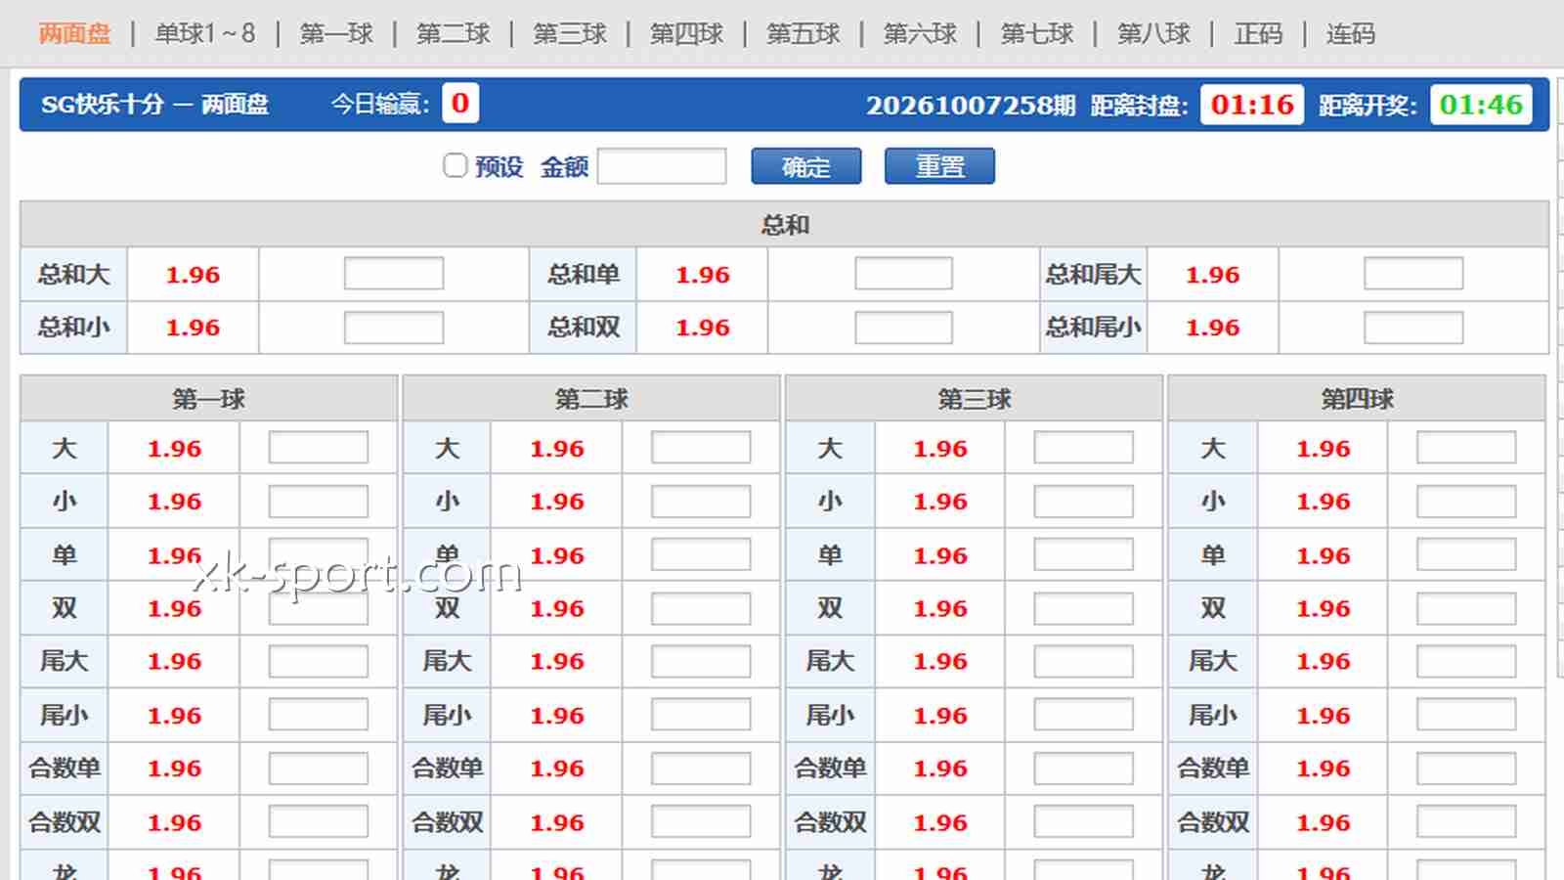This screenshot has height=880, width=1564.
Task: Click 第四球 单 bet input field
Action: pos(1466,554)
